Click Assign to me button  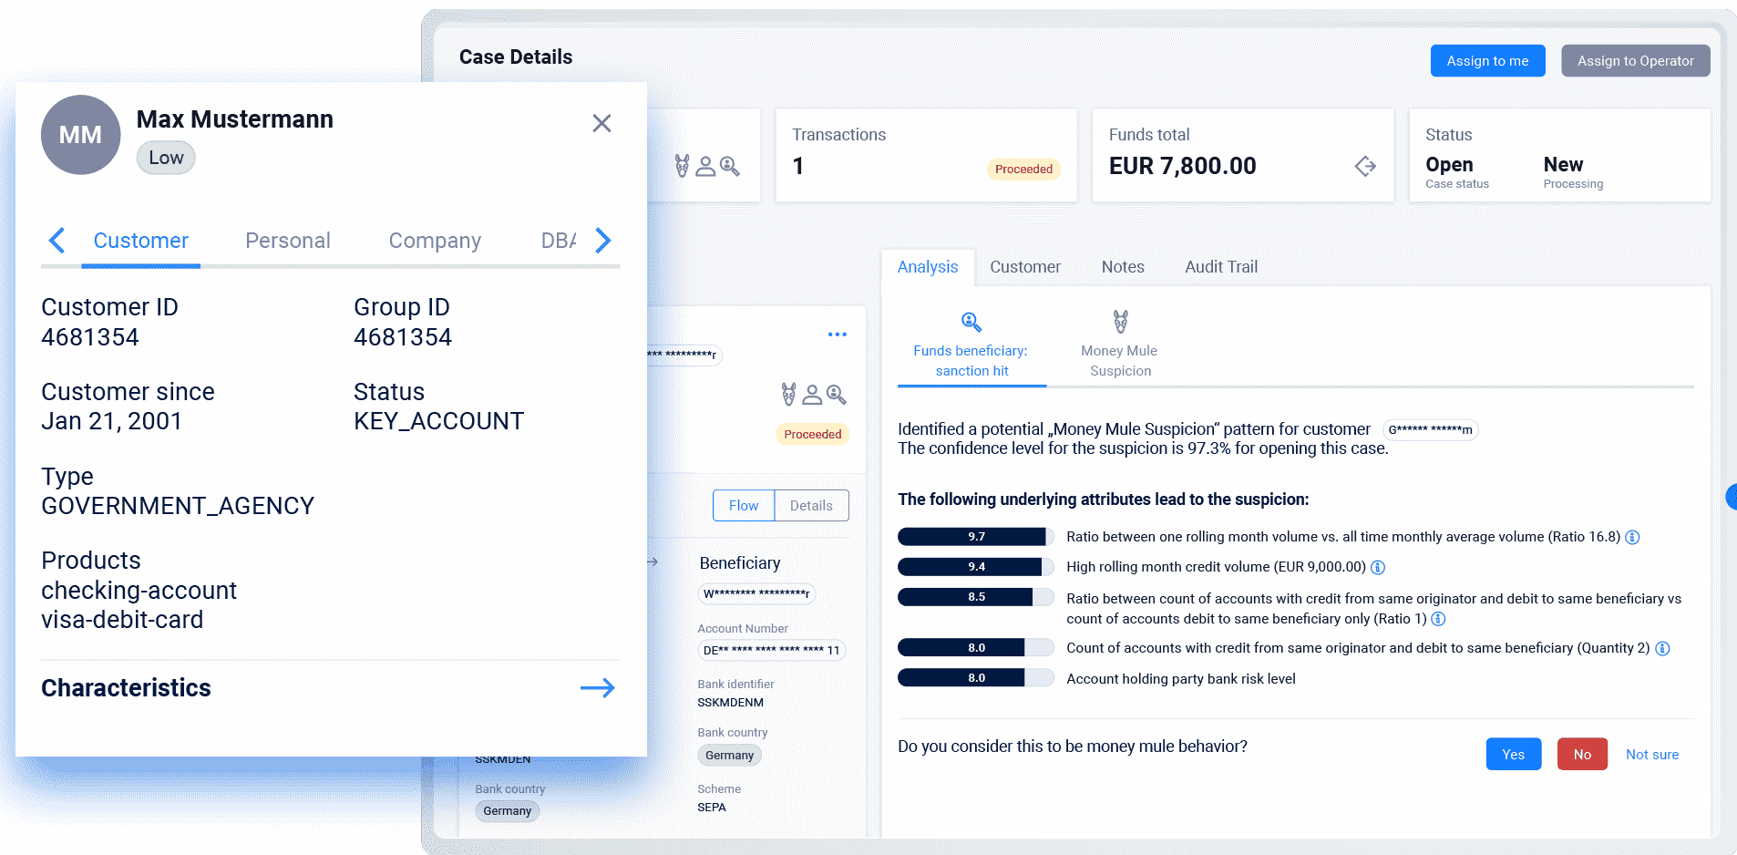(1487, 61)
